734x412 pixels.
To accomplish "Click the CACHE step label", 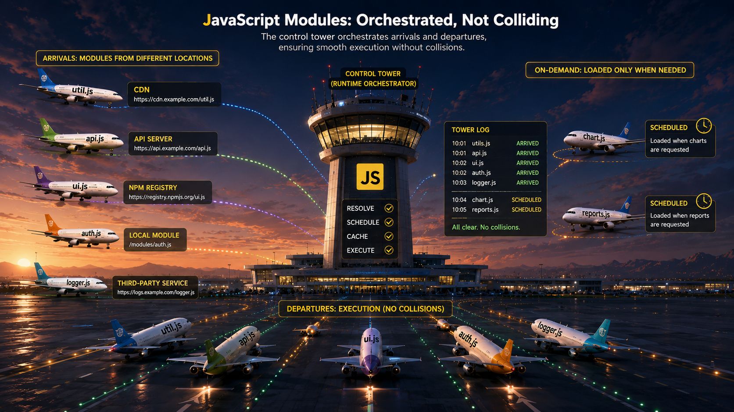I will coord(357,237).
